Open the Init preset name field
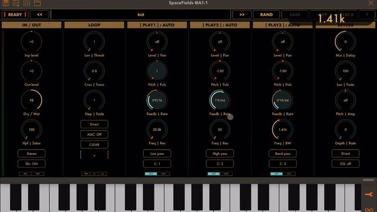This screenshot has height=212, width=377. (141, 15)
